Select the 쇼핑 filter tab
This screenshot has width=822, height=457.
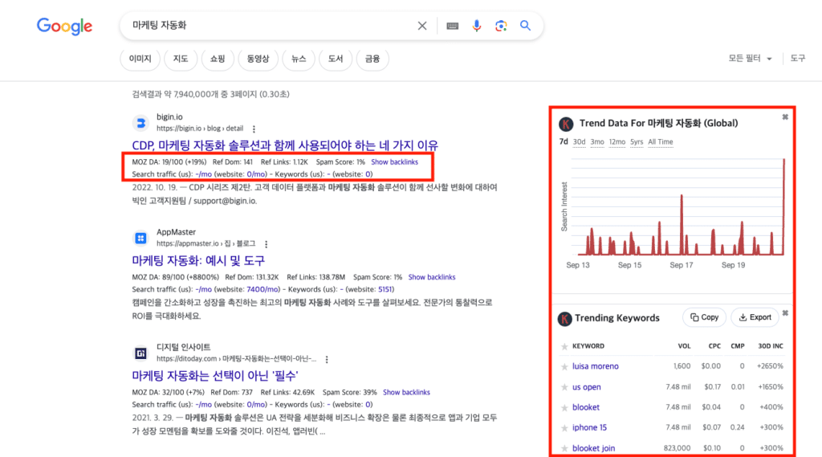tap(218, 59)
